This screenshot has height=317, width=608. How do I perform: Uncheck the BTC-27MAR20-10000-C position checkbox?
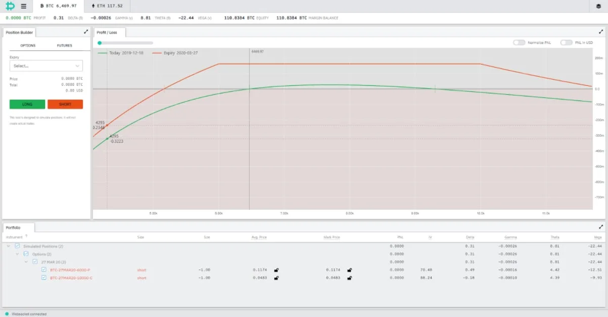44,278
